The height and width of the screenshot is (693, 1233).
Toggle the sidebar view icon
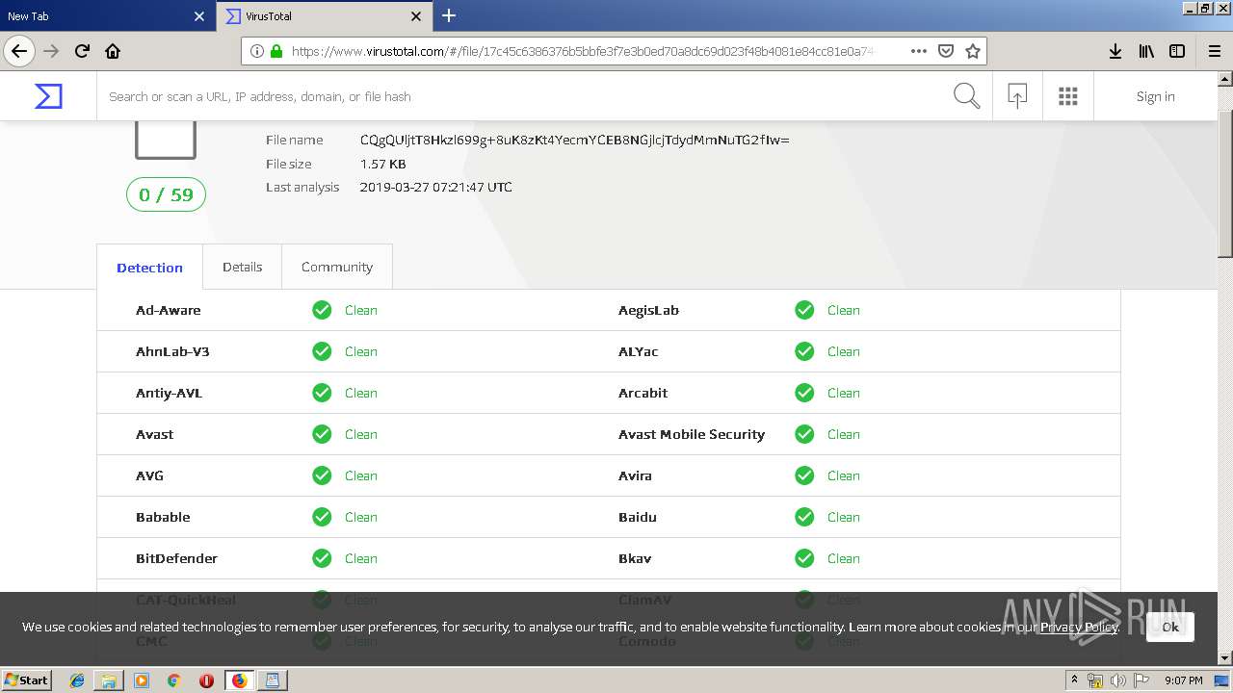pos(1177,51)
